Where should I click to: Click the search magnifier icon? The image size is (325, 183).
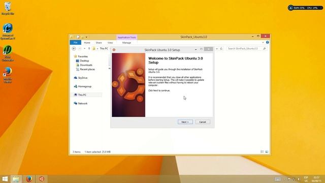[264, 49]
